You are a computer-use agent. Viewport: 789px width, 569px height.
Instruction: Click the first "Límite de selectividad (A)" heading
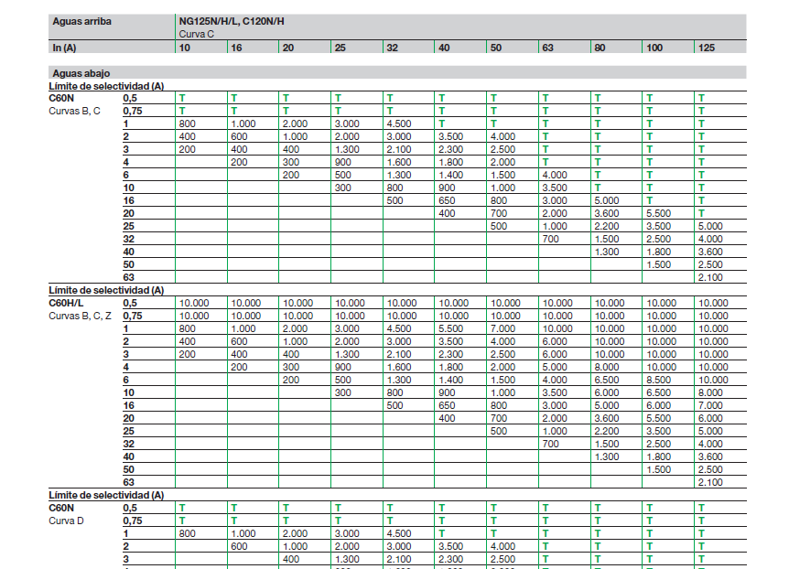point(106,85)
